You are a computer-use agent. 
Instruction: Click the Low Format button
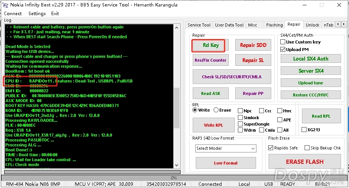226,163
